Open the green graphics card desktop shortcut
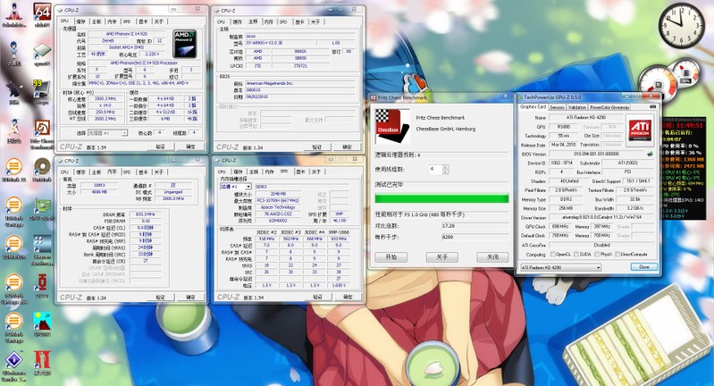The height and width of the screenshot is (386, 714). coord(42,206)
